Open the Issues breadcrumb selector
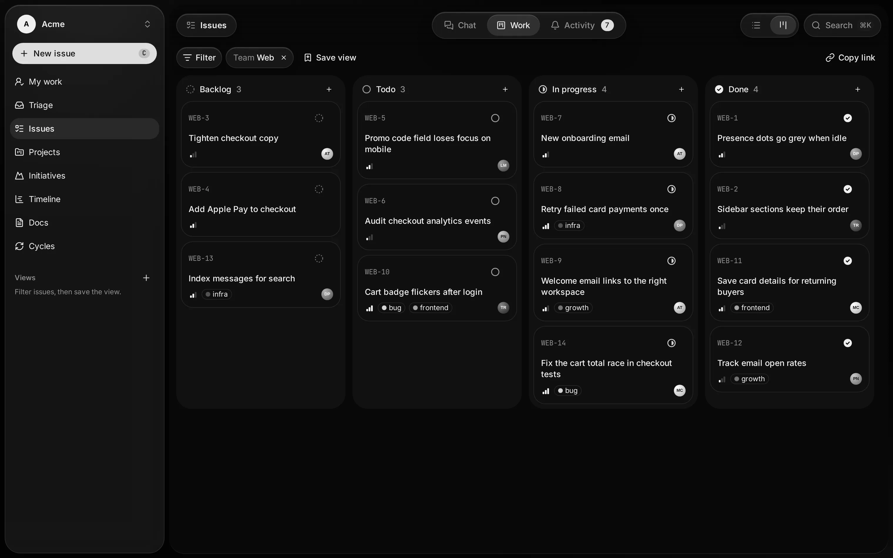893x558 pixels. tap(206, 25)
